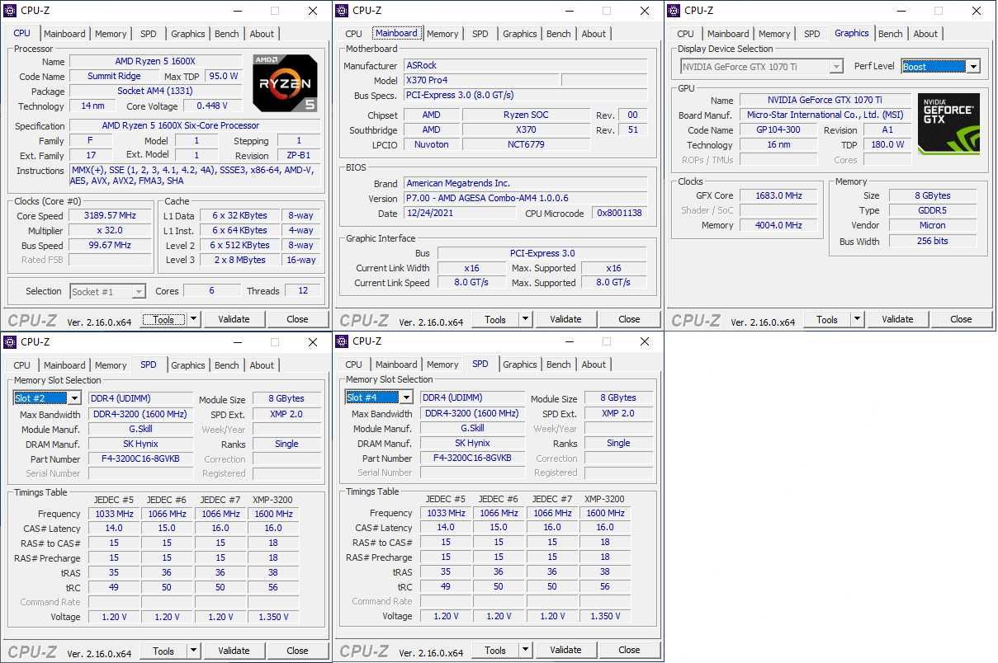Switch to Graphics tab in the Slot #2 window
The height and width of the screenshot is (663, 998).
188,365
